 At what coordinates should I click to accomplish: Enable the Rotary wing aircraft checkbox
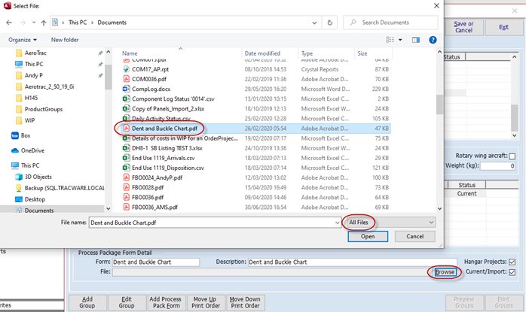[x=512, y=156]
